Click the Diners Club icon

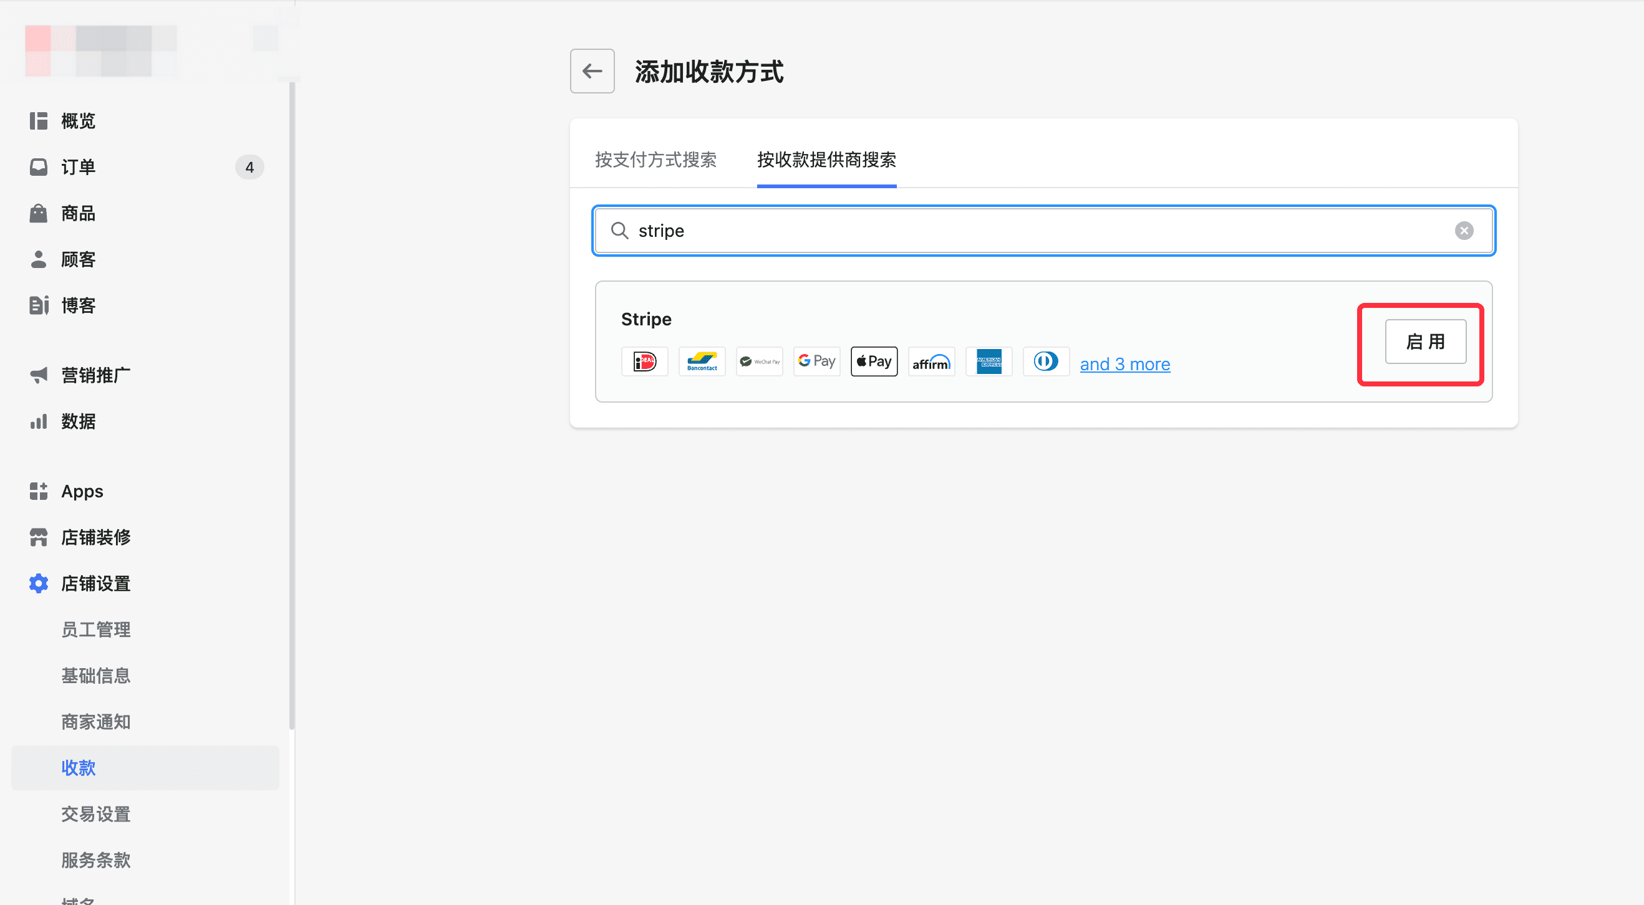(x=1047, y=362)
